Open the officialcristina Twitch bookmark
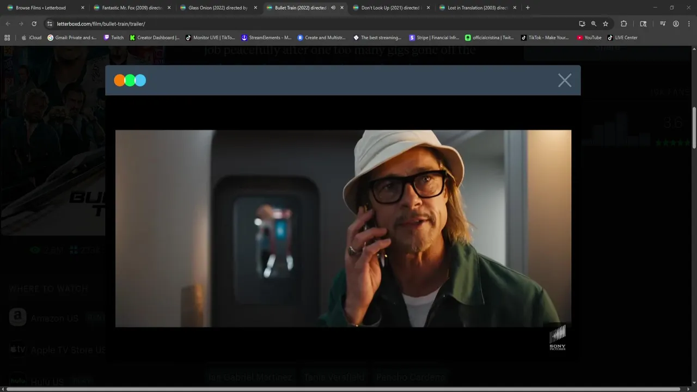Image resolution: width=697 pixels, height=392 pixels. (490, 38)
